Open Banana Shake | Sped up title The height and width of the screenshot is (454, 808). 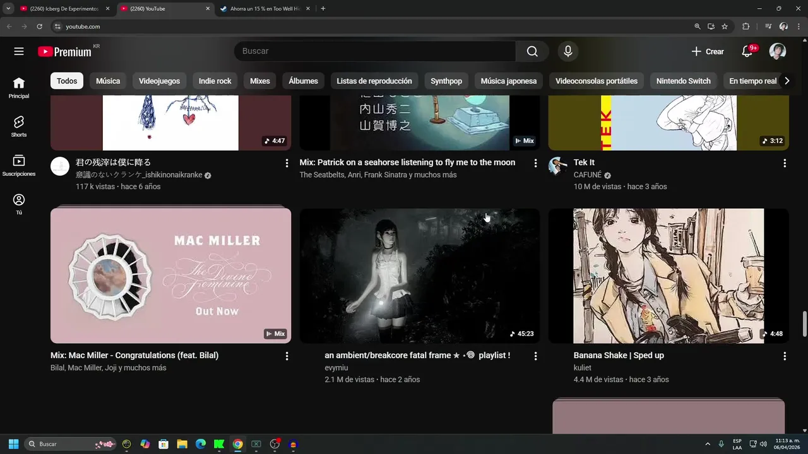coord(619,356)
